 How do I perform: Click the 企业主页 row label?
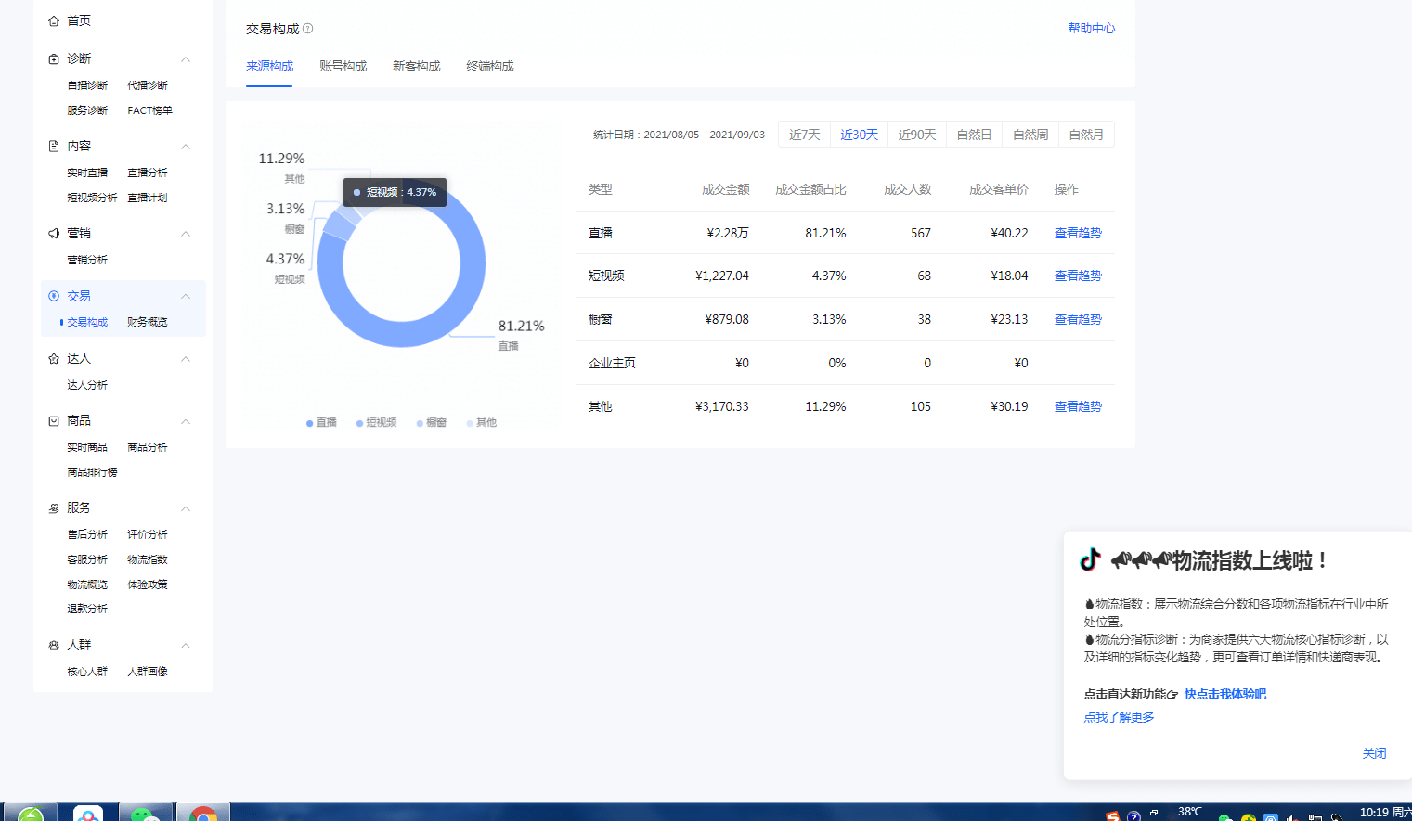point(612,363)
